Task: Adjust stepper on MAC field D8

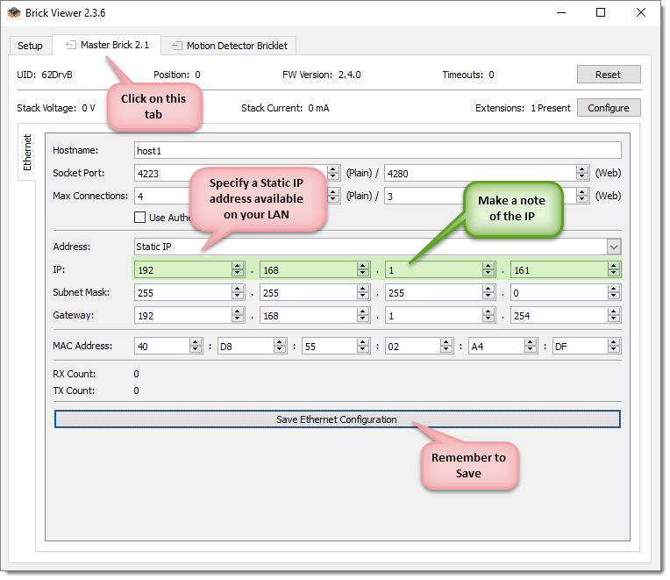Action: click(280, 347)
